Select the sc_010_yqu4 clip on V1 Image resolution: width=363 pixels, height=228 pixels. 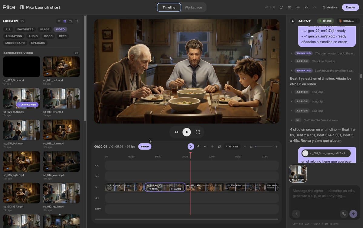coord(124,187)
